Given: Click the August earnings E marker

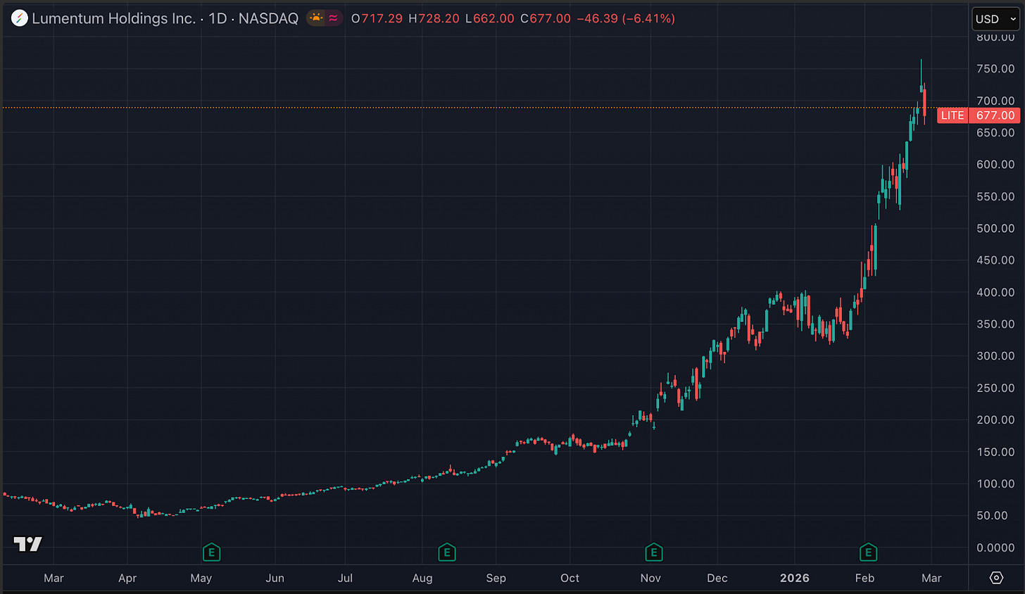Looking at the screenshot, I should coord(447,552).
